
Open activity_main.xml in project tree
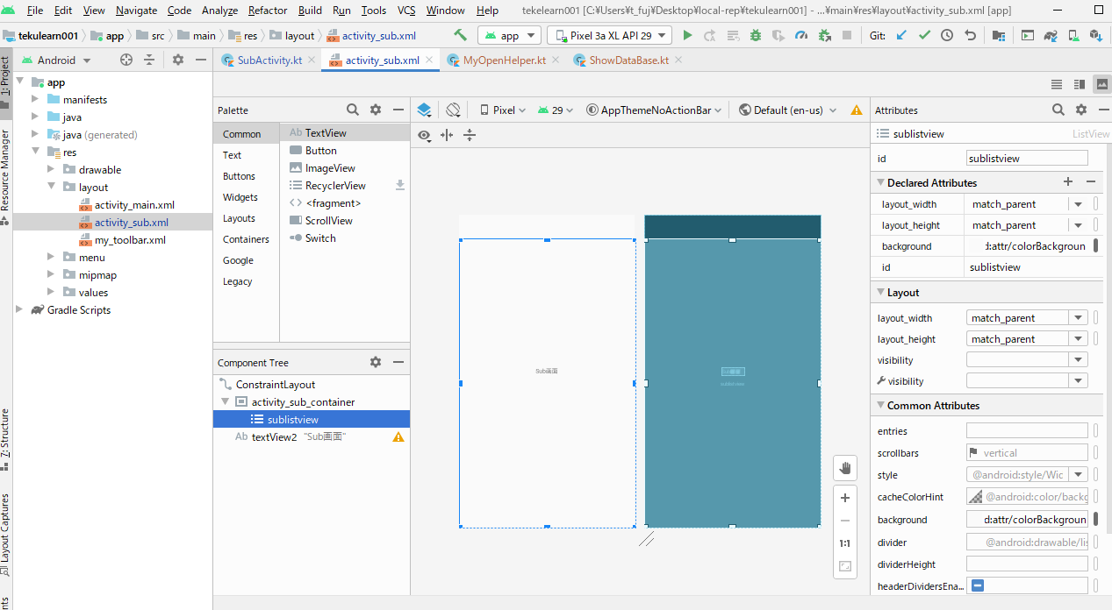[134, 204]
